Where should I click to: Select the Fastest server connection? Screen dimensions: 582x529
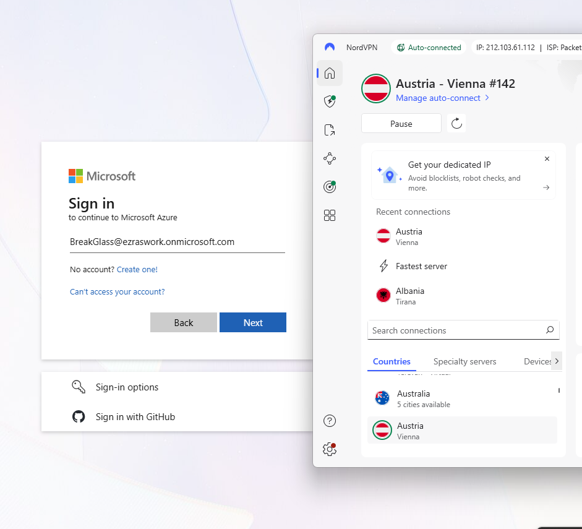[421, 266]
